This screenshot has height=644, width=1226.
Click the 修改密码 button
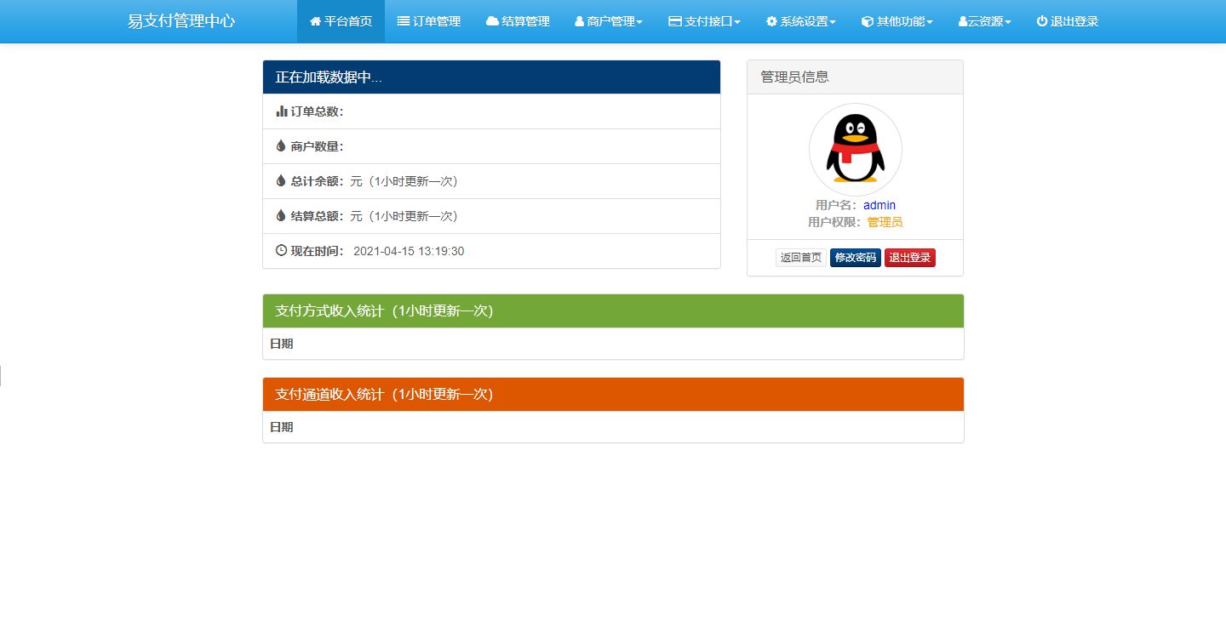click(855, 257)
